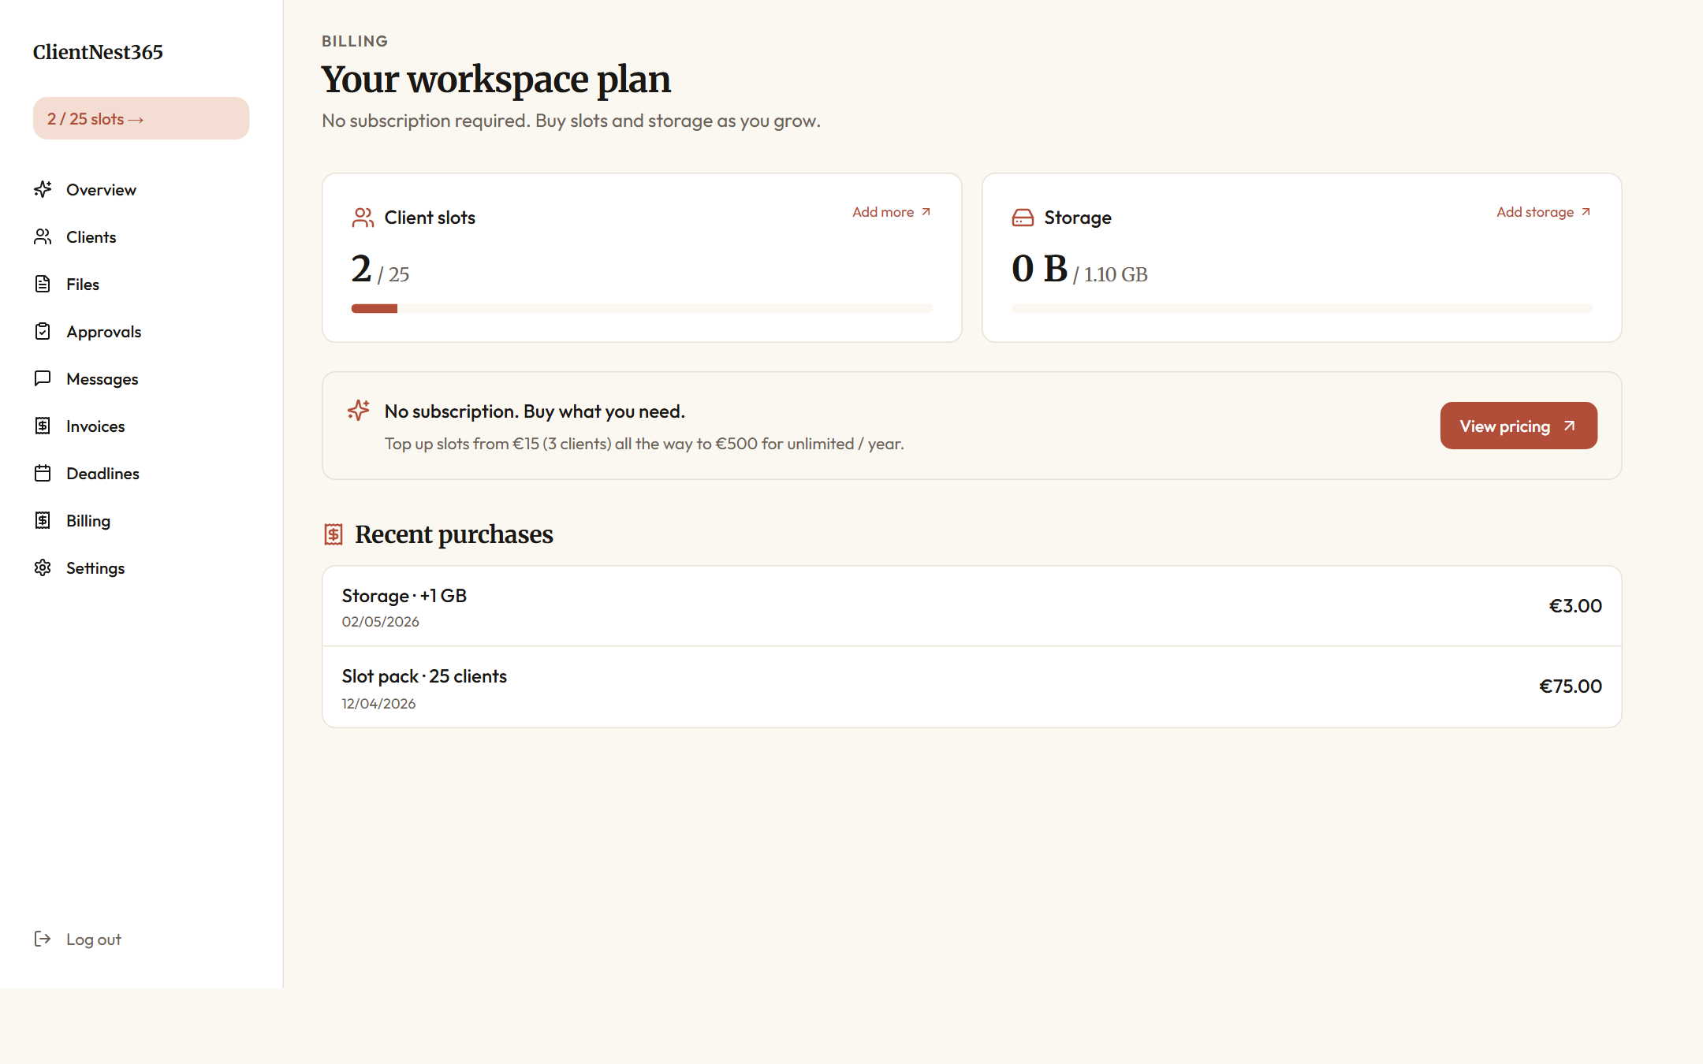
Task: Click the arrow icon next to Add more
Action: pos(926,212)
